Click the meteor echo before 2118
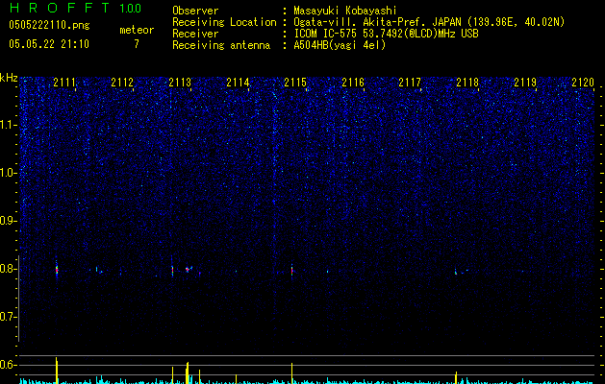This screenshot has width=605, height=384. (456, 272)
